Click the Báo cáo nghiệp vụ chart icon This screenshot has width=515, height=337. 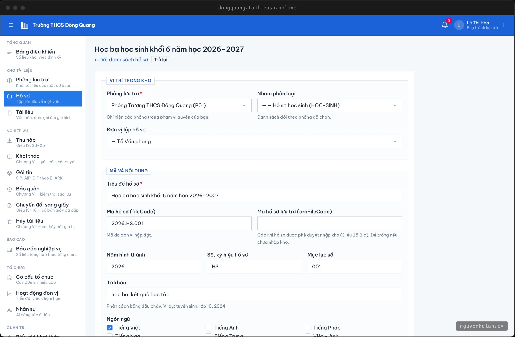pyautogui.click(x=9, y=250)
